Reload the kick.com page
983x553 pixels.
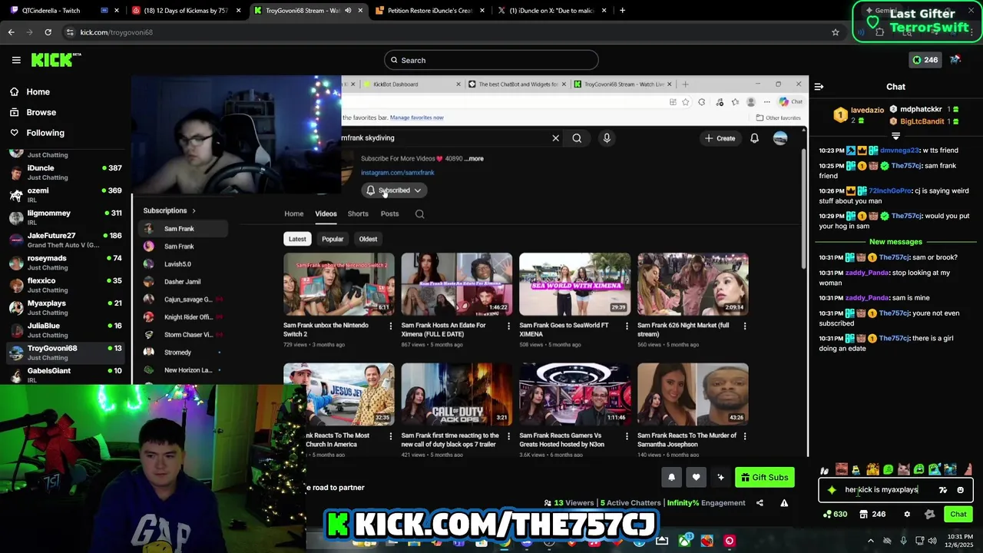pyautogui.click(x=48, y=32)
